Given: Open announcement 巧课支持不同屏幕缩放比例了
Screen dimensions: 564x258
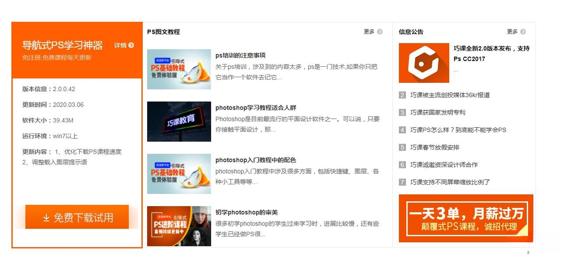Looking at the screenshot, I should (x=450, y=182).
